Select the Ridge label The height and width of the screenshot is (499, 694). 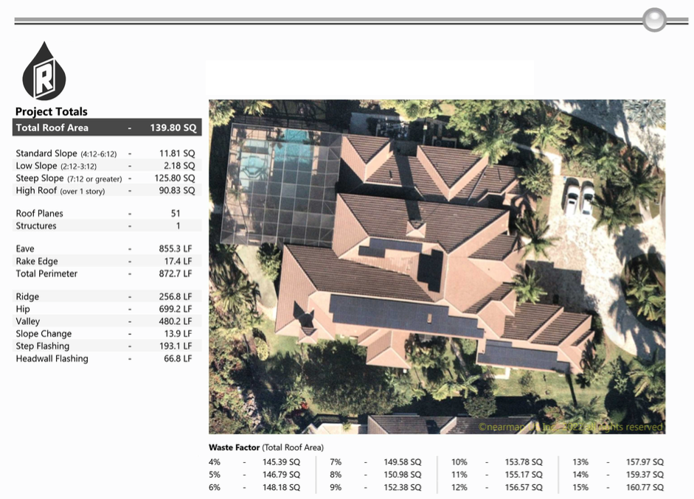27,297
